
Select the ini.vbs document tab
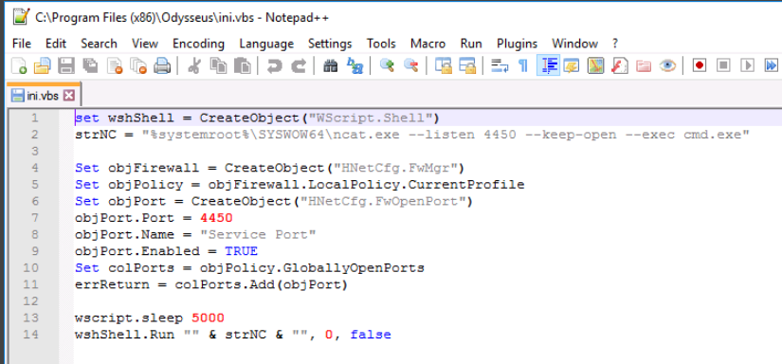(43, 95)
